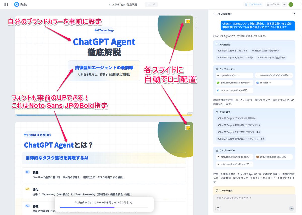Click the ユーザー確認 chat icon
Screen dimensions: 302x215
[x=217, y=191]
